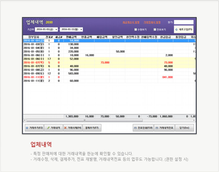Image resolution: width=219 pixels, height=172 pixels.
Task: Click the plus icon on 거래추가(F2)
Action: [x=27, y=128]
